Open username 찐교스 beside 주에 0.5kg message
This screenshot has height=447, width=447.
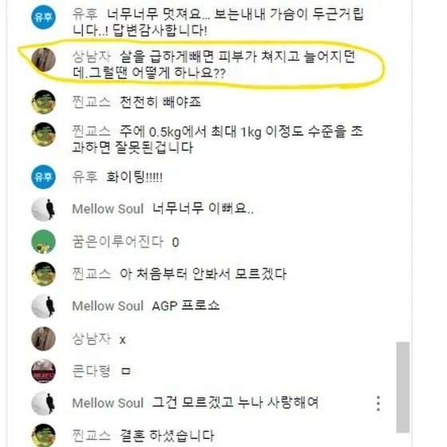pos(91,132)
